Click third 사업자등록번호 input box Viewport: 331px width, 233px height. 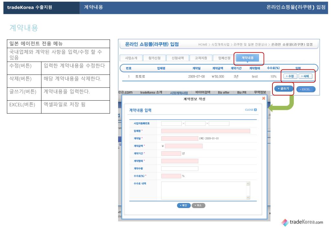[219, 123]
